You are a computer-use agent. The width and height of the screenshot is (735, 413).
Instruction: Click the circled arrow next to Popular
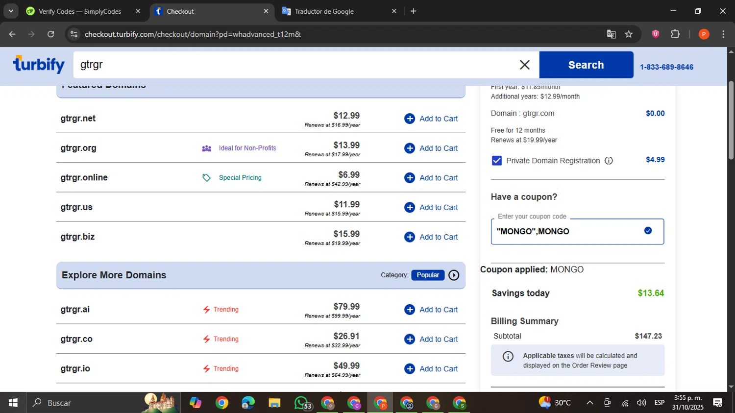pos(454,275)
